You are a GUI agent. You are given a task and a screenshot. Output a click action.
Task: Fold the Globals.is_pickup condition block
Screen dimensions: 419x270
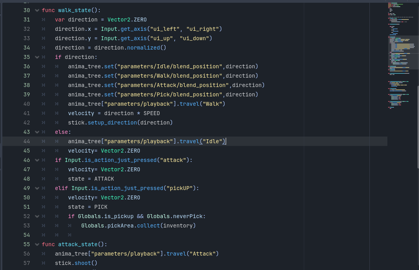coord(37,216)
